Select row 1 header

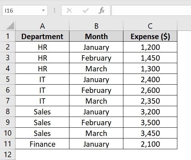click(x=8, y=36)
